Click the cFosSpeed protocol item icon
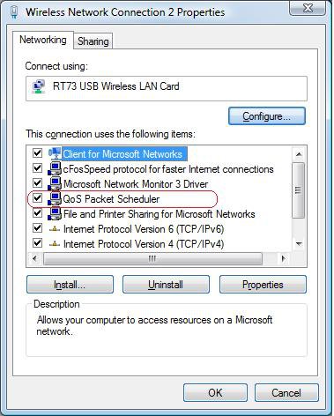 pyautogui.click(x=55, y=168)
